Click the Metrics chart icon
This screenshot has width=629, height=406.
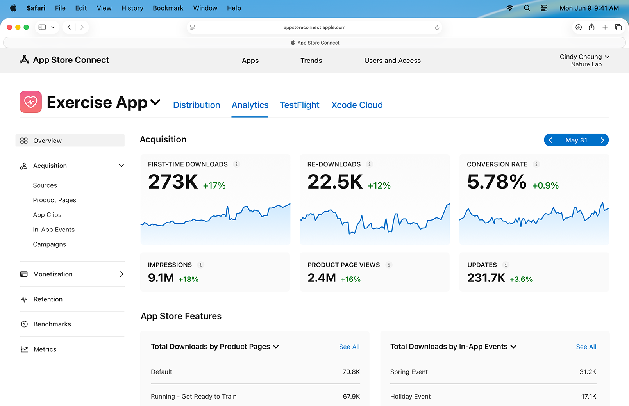pos(24,349)
